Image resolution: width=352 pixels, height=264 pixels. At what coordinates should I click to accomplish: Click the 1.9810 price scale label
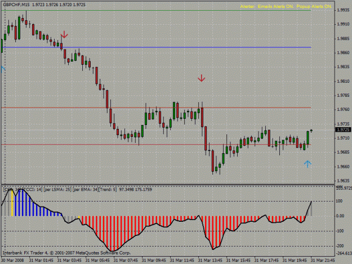point(343,81)
